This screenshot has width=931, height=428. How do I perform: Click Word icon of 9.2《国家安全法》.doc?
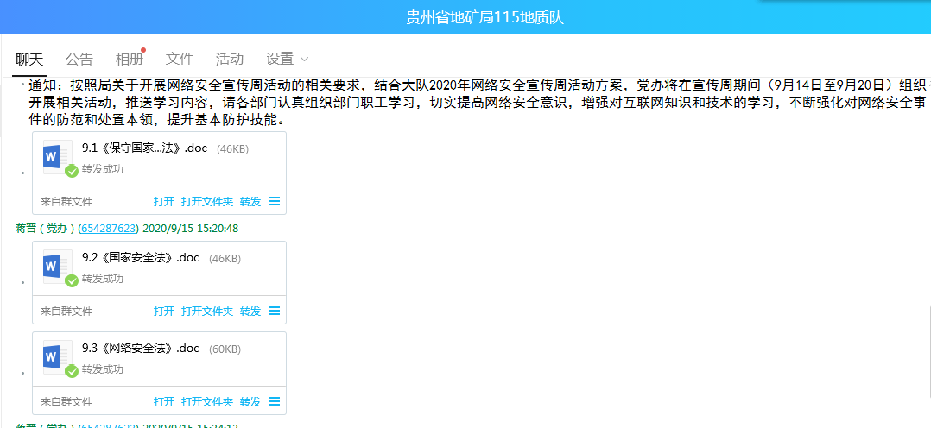(x=58, y=268)
